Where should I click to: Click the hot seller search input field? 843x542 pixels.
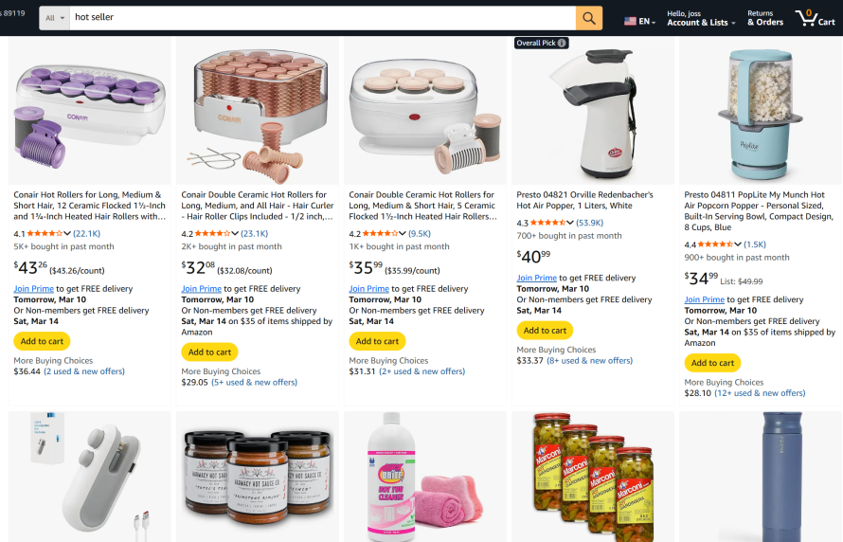click(x=323, y=18)
